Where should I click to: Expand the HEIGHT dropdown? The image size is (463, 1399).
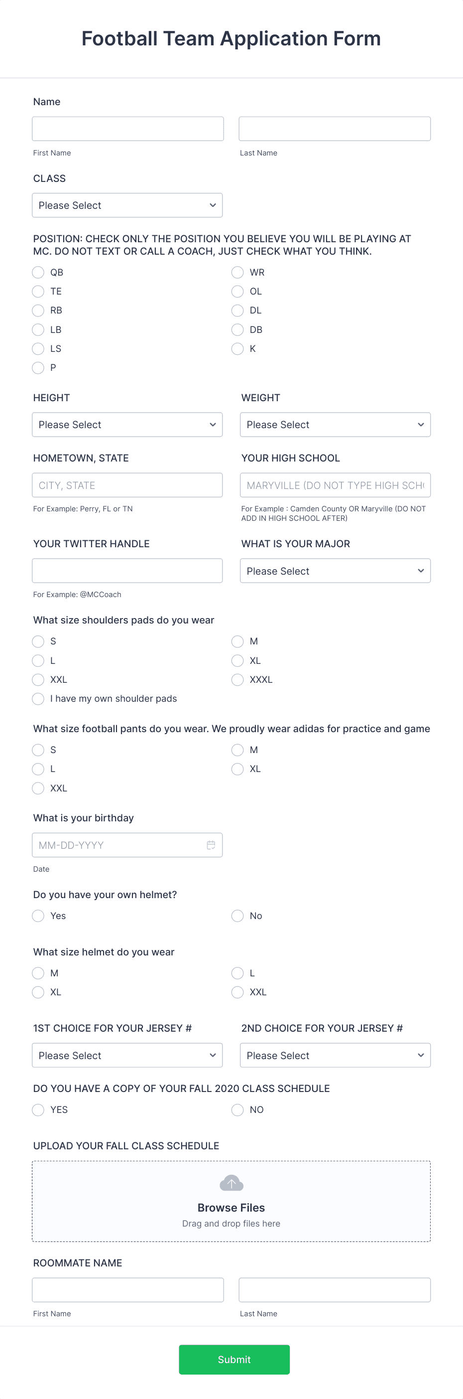127,425
